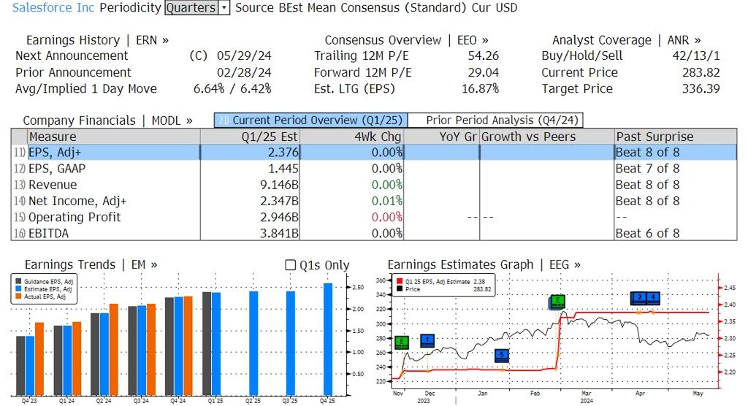Click the Target Price value 336.39
The height and width of the screenshot is (406, 748).
tap(701, 89)
